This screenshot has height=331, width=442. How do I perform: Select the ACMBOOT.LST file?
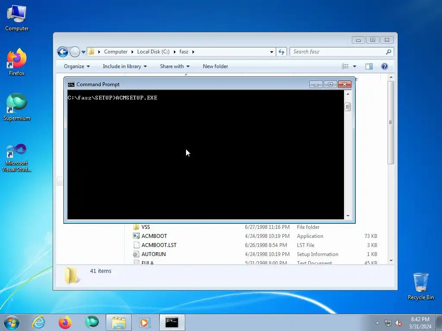coord(255,245)
